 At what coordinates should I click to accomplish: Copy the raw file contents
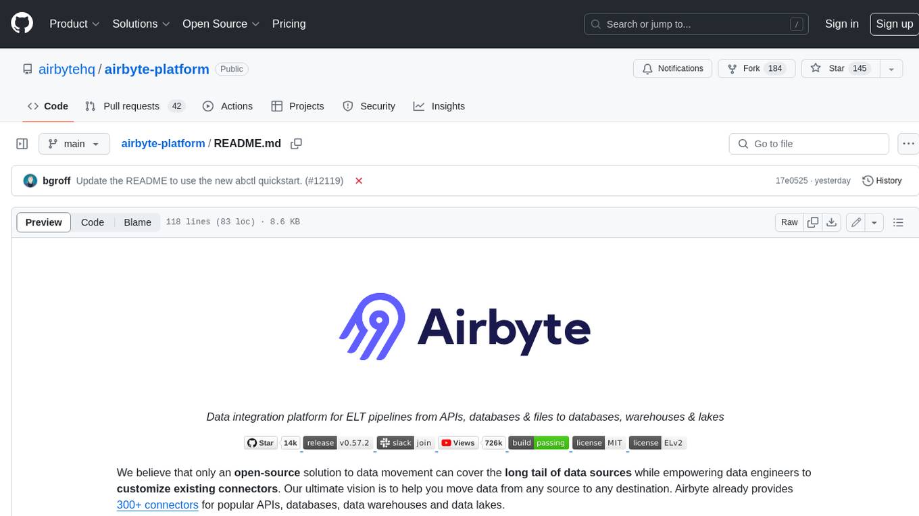click(x=813, y=222)
